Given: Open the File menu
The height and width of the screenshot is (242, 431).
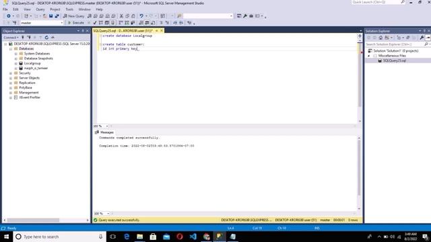Looking at the screenshot, I should click(x=5, y=9).
